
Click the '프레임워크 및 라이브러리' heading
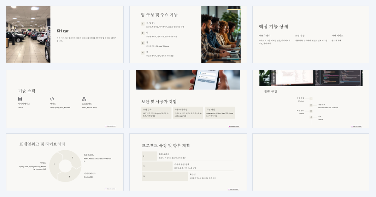[x=42, y=144]
